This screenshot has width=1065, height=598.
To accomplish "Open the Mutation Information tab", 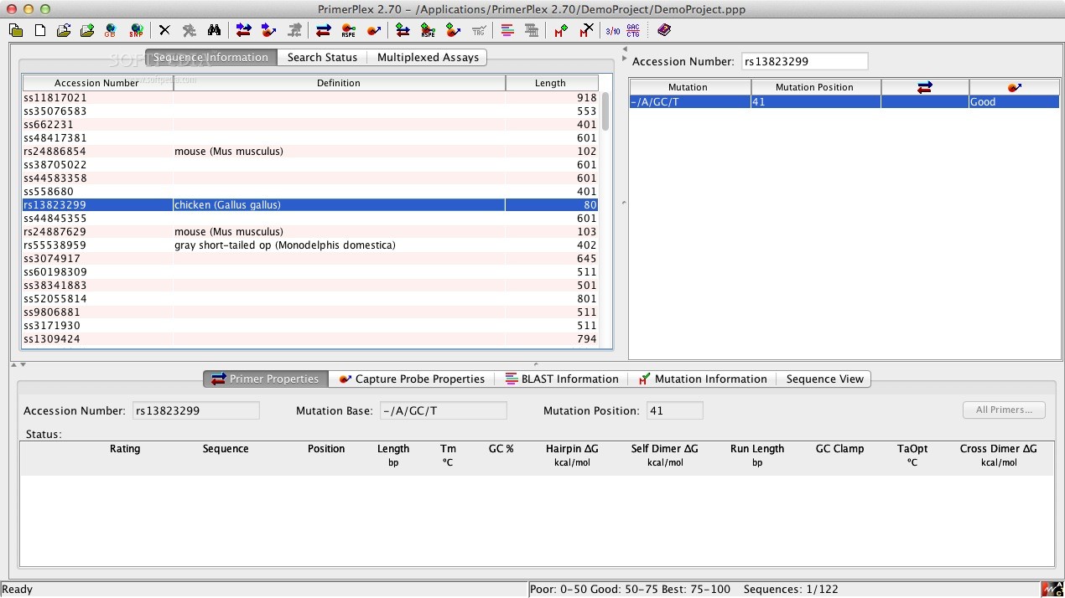I will point(703,379).
